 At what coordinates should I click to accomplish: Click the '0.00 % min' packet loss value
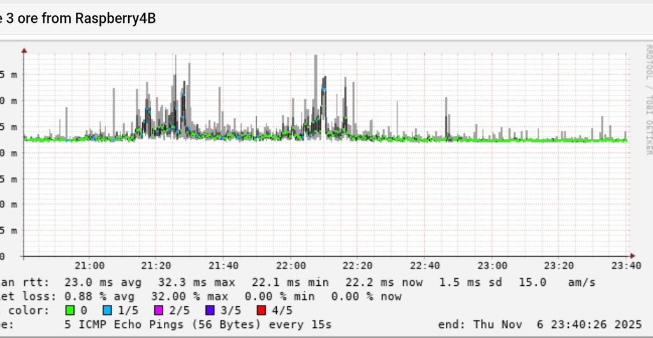279,297
